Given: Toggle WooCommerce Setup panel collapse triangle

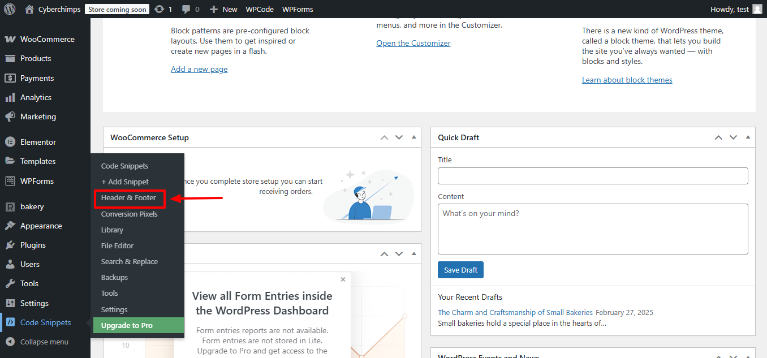Looking at the screenshot, I should click(x=413, y=137).
